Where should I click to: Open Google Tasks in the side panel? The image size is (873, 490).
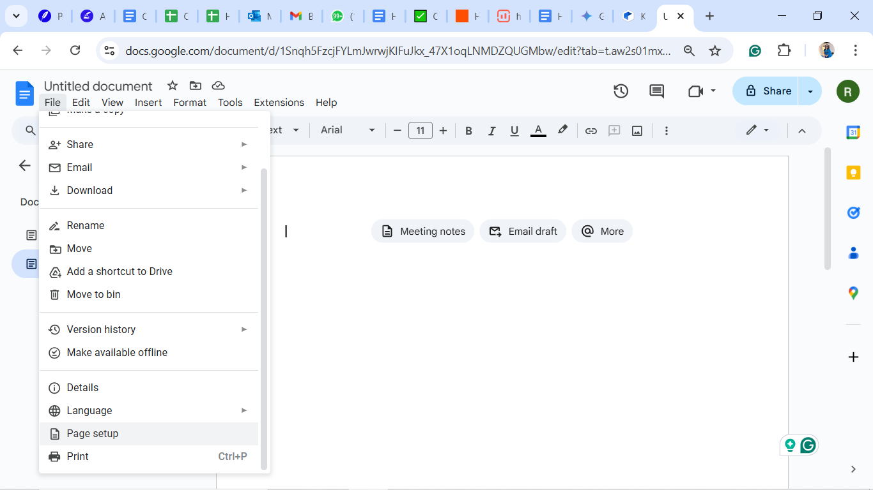point(853,212)
